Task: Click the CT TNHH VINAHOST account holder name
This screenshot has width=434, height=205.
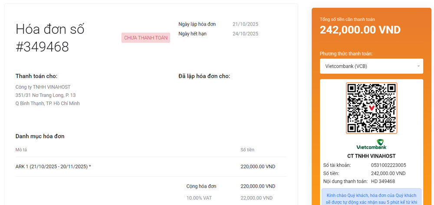Action: (x=372, y=156)
